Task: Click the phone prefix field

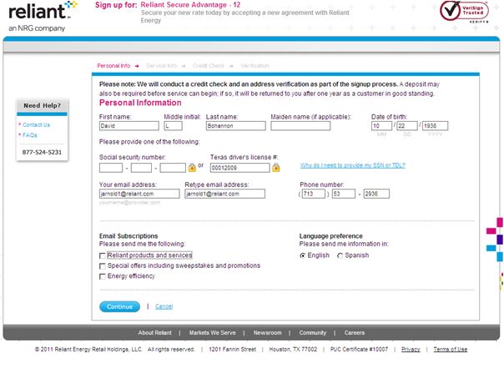Action: pyautogui.click(x=344, y=194)
